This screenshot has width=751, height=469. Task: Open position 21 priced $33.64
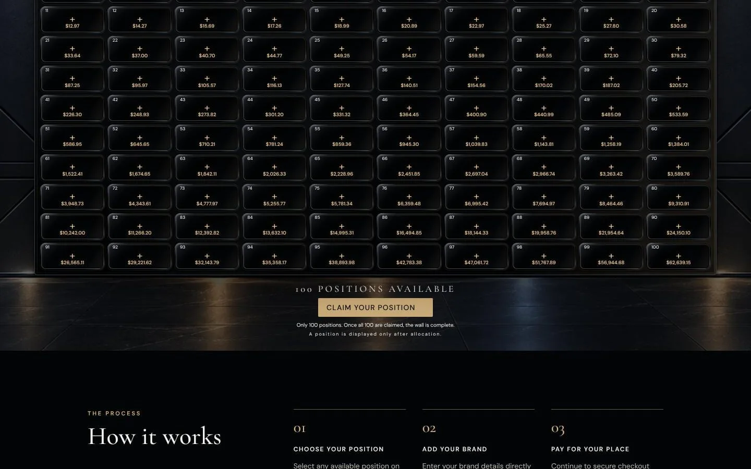[72, 50]
